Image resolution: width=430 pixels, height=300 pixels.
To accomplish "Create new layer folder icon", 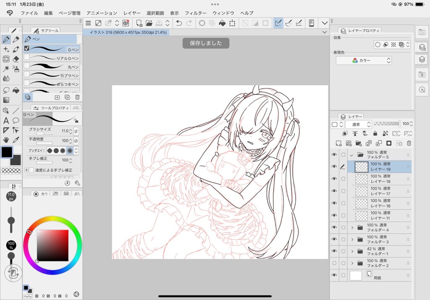I will coord(359,143).
